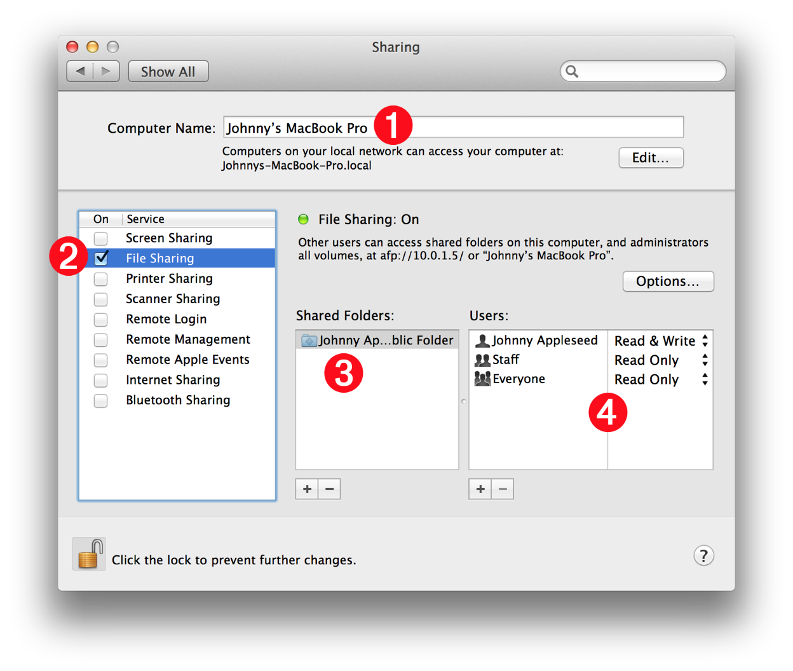Click the splitter handle between folders and users

tap(464, 401)
